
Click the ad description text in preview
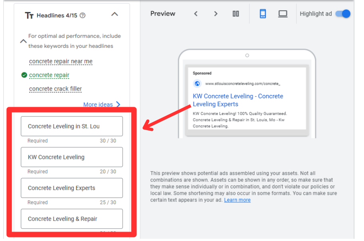240,120
